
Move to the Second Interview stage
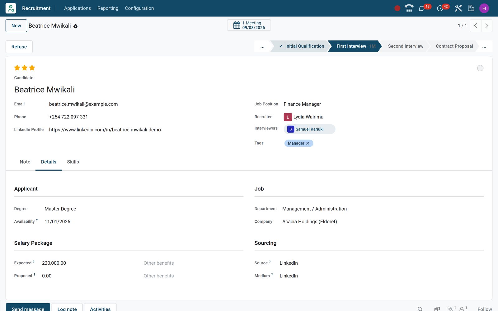[406, 46]
